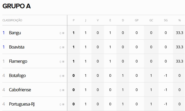185x111 pixels.
Task: Click Flamengo's position change square icon
Action: click(x=63, y=62)
